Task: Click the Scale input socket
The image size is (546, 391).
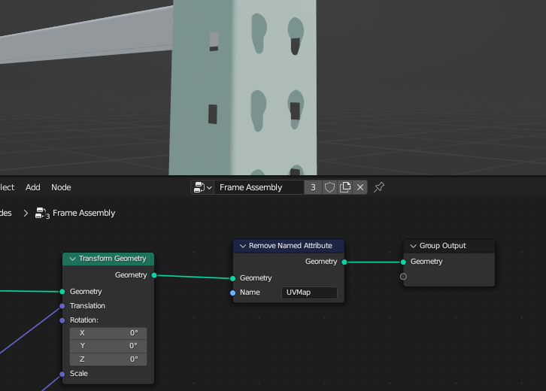Action: (62, 374)
